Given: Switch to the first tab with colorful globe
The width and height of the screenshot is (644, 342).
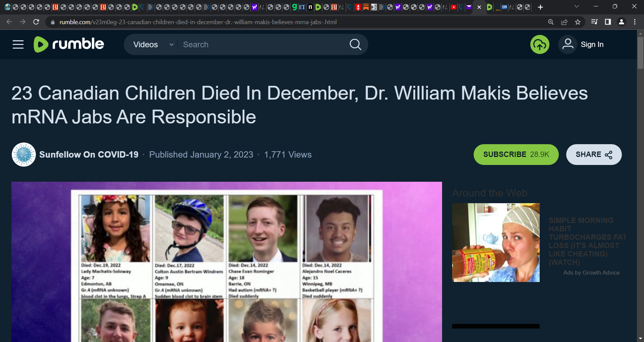Looking at the screenshot, I should click(7, 7).
